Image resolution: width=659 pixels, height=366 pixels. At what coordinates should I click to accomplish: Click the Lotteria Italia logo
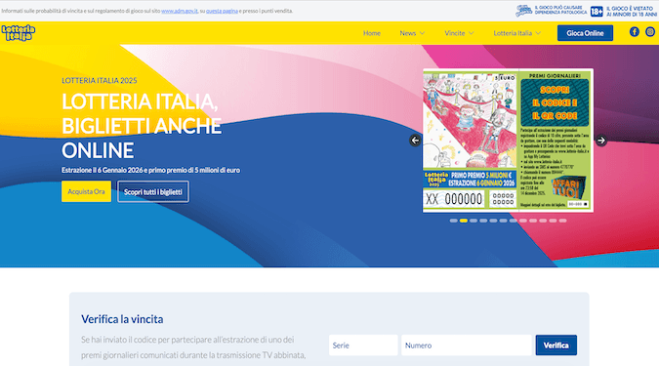pyautogui.click(x=19, y=33)
